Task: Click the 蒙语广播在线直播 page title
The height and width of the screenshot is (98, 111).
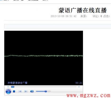Action: tap(83, 10)
